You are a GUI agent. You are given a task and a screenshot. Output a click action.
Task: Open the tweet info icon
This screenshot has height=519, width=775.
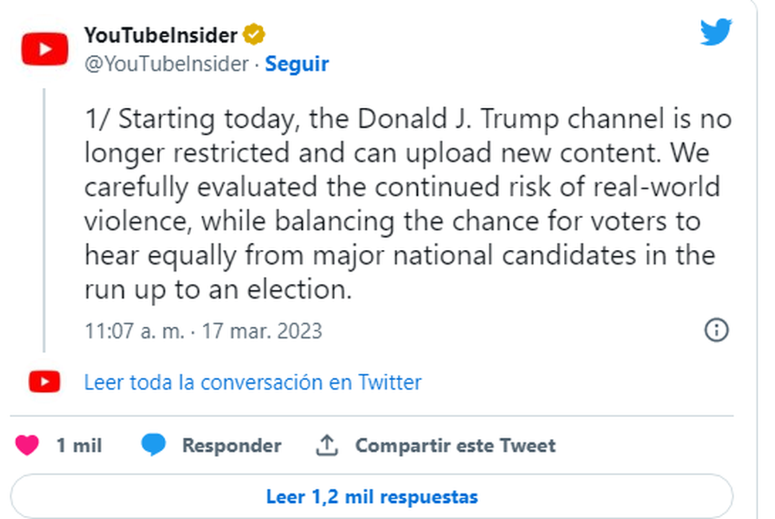coord(716,330)
